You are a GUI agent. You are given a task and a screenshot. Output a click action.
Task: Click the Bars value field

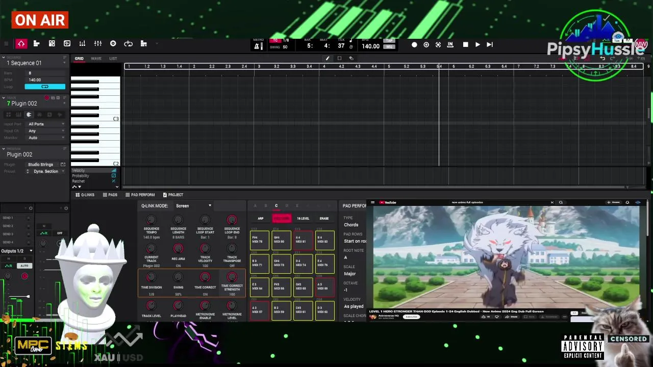(46, 73)
